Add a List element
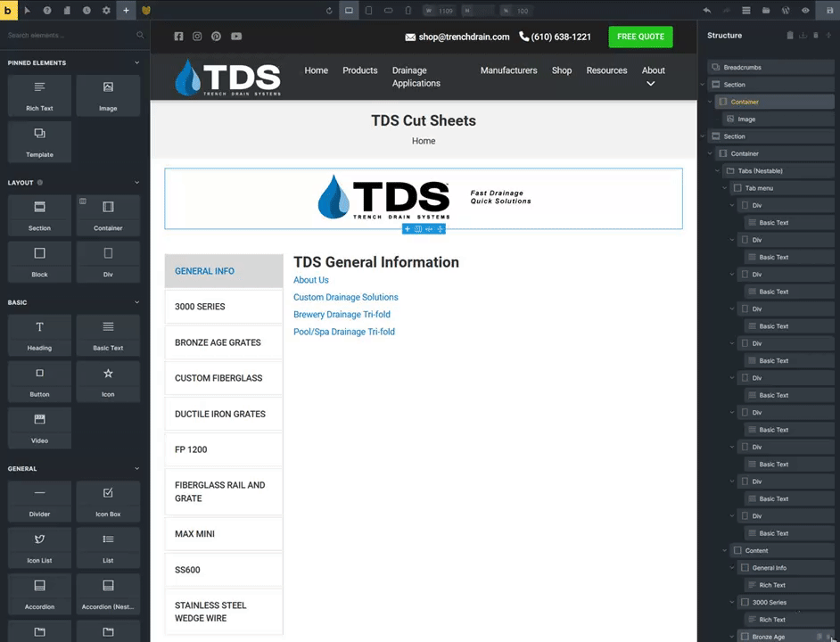The width and height of the screenshot is (840, 642). 108,547
